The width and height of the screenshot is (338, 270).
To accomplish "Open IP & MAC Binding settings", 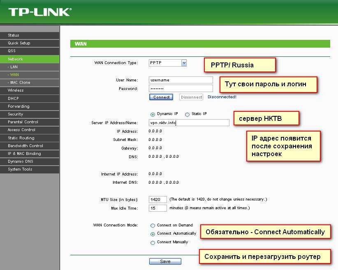I will (x=30, y=154).
